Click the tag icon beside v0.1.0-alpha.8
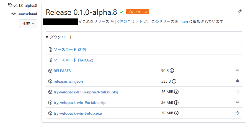 pyautogui.click(x=10, y=5)
